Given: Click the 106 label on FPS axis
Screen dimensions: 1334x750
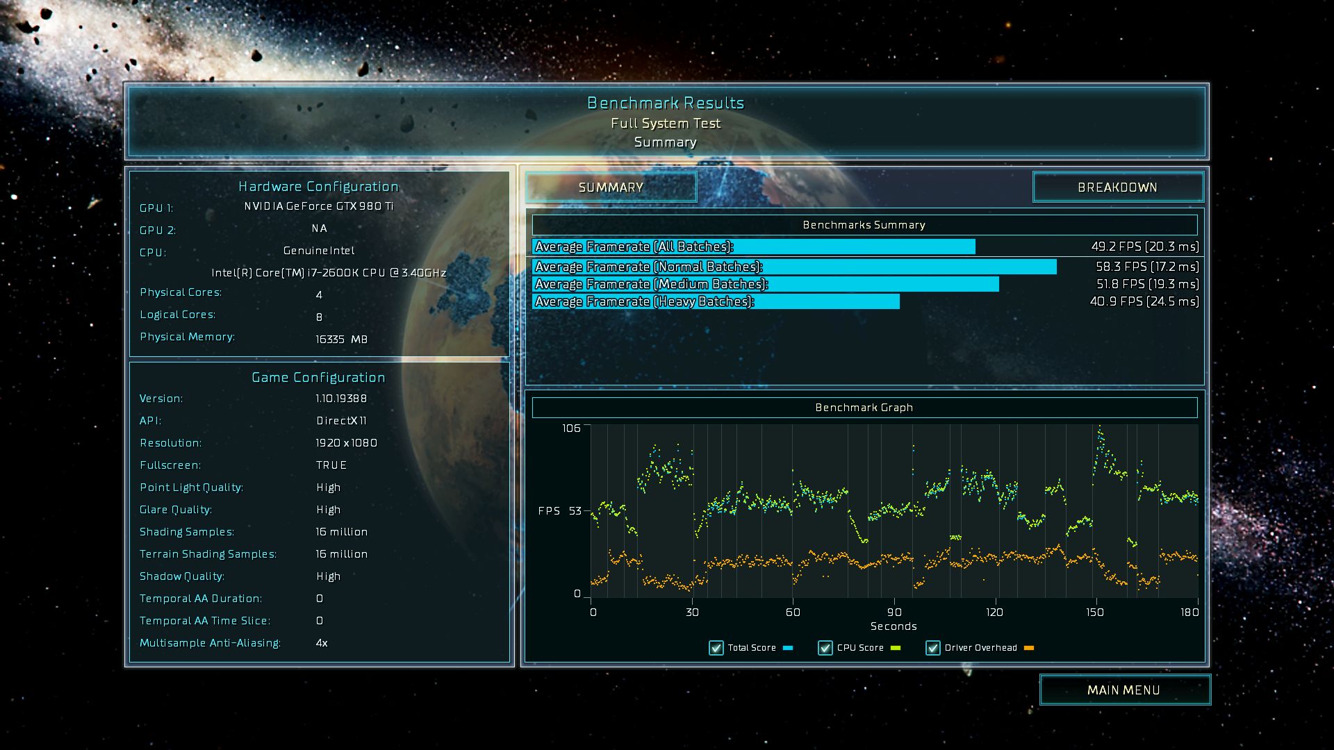Looking at the screenshot, I should point(571,428).
